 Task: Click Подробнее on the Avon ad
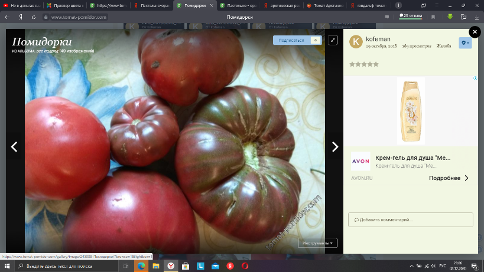(448, 178)
